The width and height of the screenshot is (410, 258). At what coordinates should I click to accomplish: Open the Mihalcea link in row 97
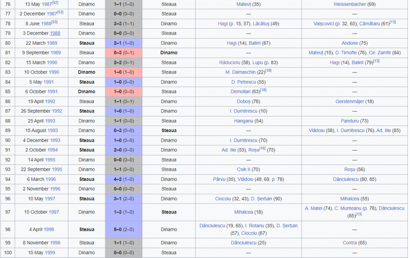(x=244, y=212)
